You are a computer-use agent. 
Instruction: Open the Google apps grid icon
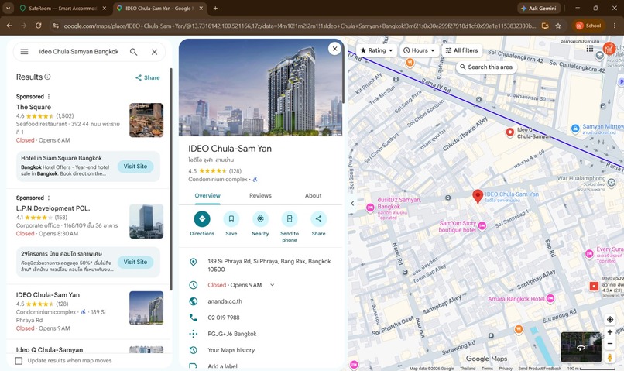[x=590, y=49]
